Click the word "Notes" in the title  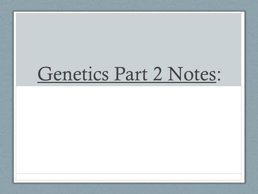coord(192,74)
